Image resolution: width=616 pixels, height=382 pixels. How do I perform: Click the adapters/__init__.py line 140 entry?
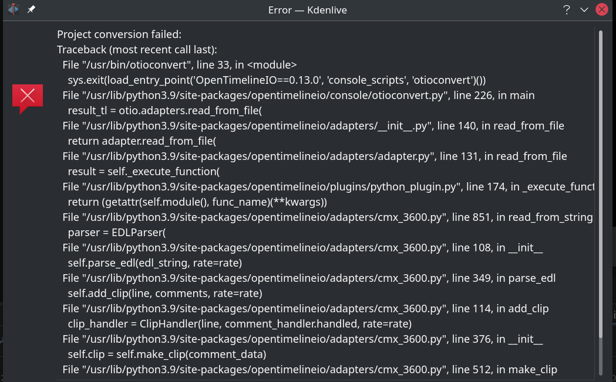313,126
